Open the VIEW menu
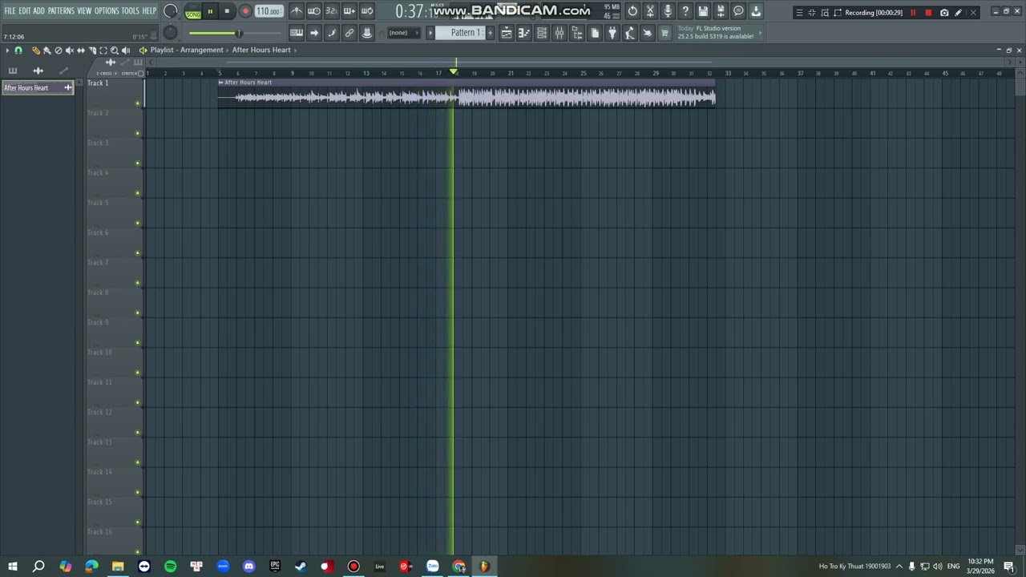The height and width of the screenshot is (577, 1026). (84, 10)
